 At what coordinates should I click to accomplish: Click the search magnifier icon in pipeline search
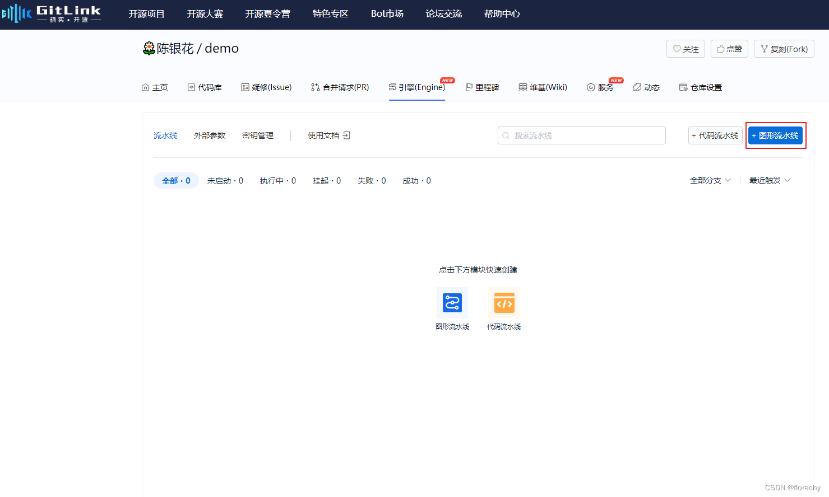pos(506,135)
